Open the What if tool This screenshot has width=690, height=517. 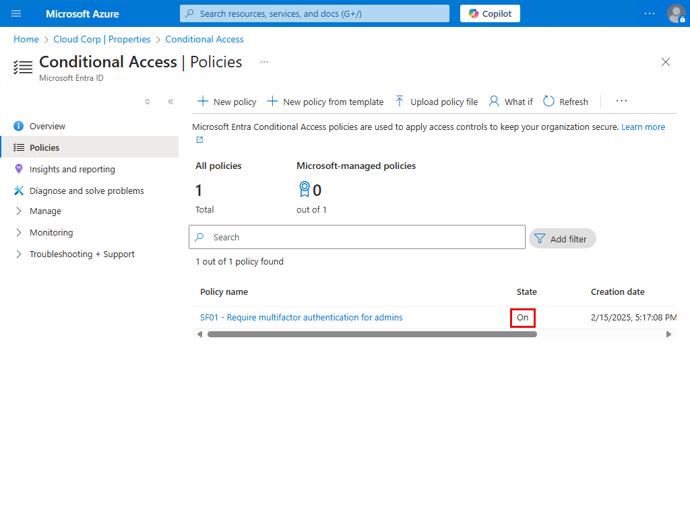(511, 102)
